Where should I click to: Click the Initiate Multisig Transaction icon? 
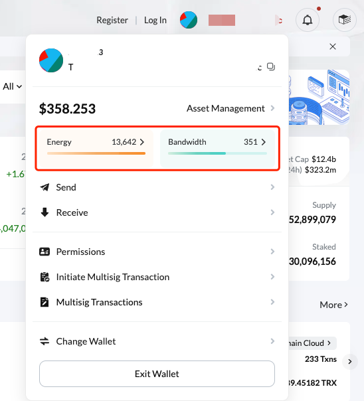point(45,277)
